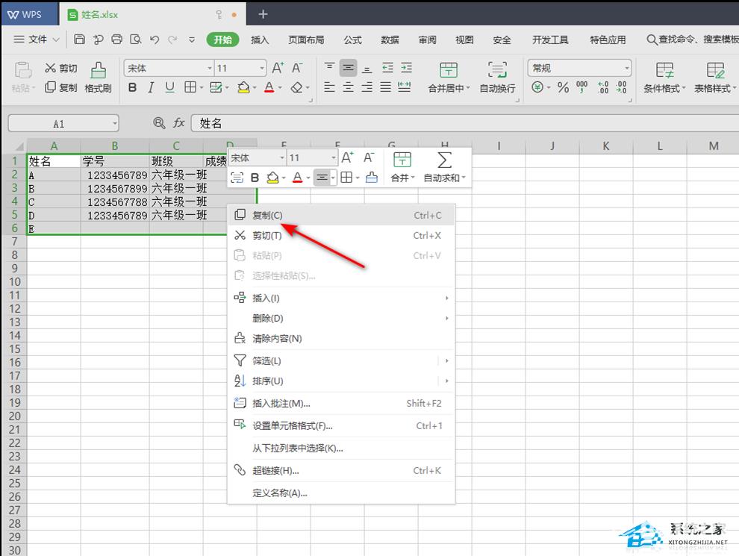The image size is (739, 556).
Task: Click ribbon increase indent icon
Action: pos(406,69)
